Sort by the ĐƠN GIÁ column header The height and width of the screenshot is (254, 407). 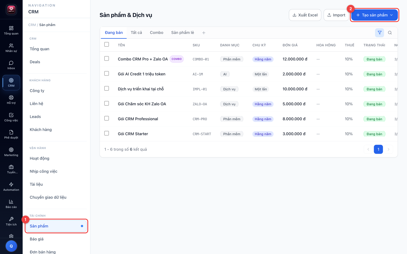pyautogui.click(x=290, y=45)
